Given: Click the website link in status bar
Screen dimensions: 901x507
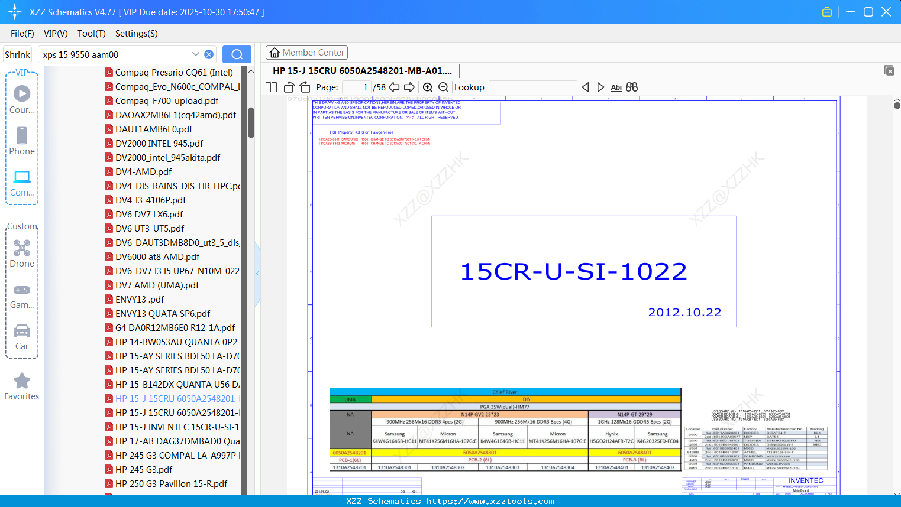Looking at the screenshot, I should (490, 501).
